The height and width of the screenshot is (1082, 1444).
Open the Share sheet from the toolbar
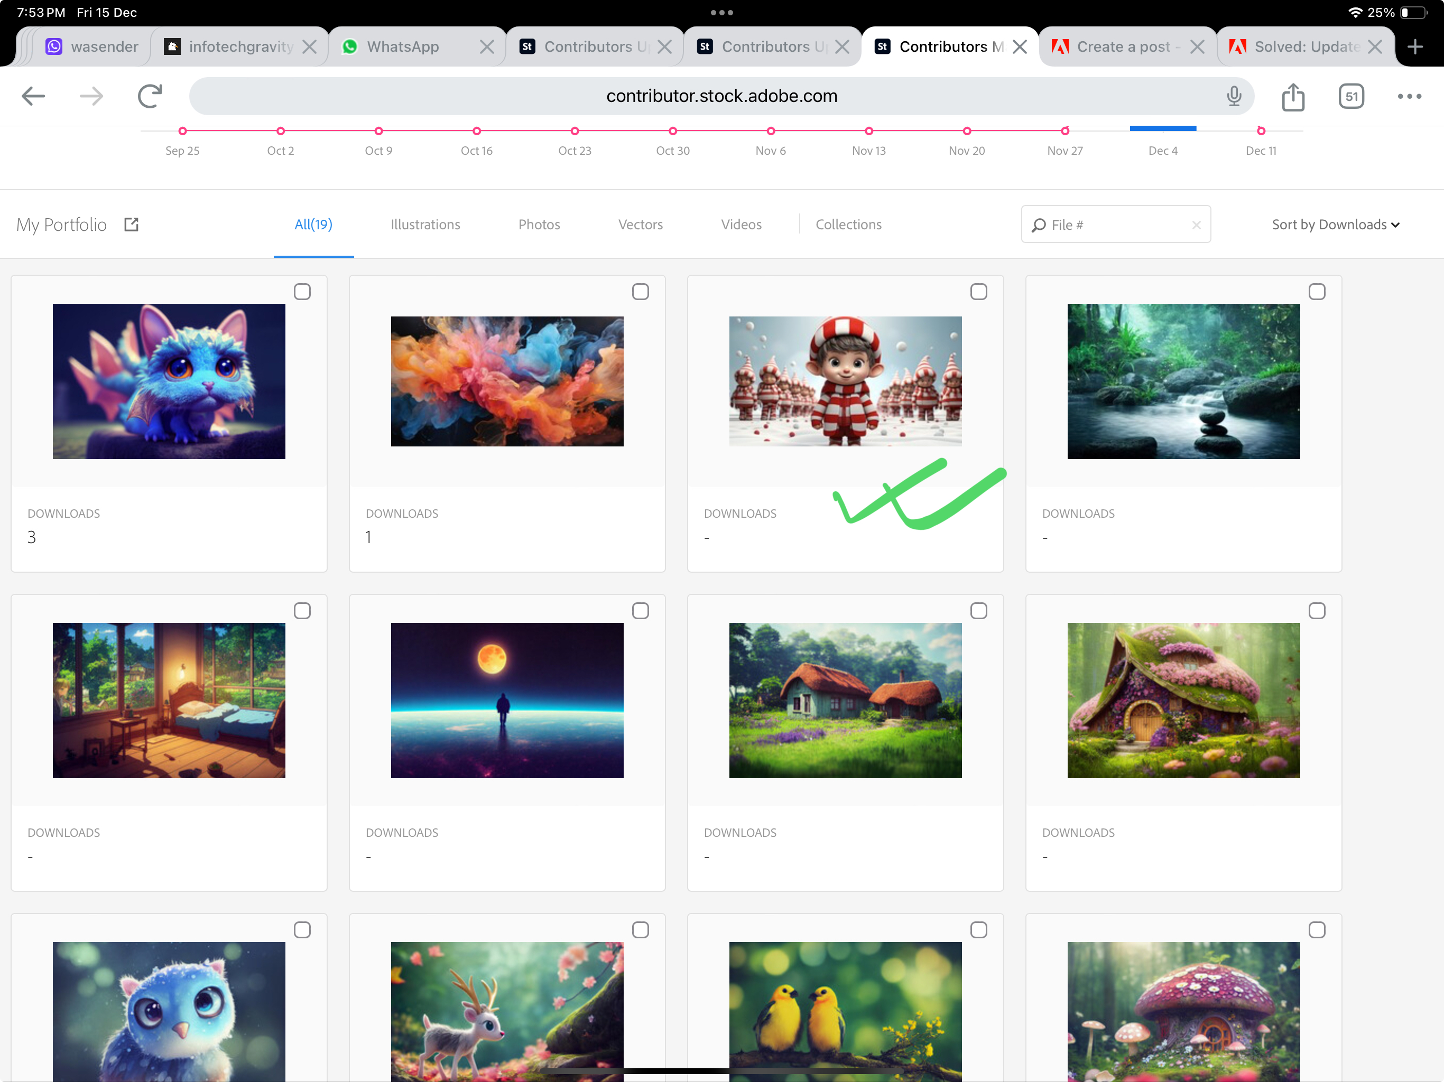[1293, 96]
